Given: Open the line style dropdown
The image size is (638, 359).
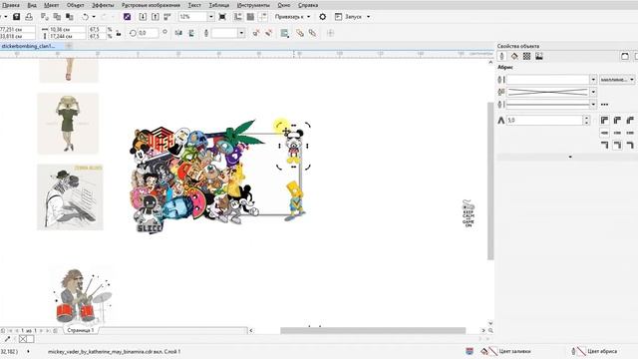Looking at the screenshot, I should coord(593,105).
